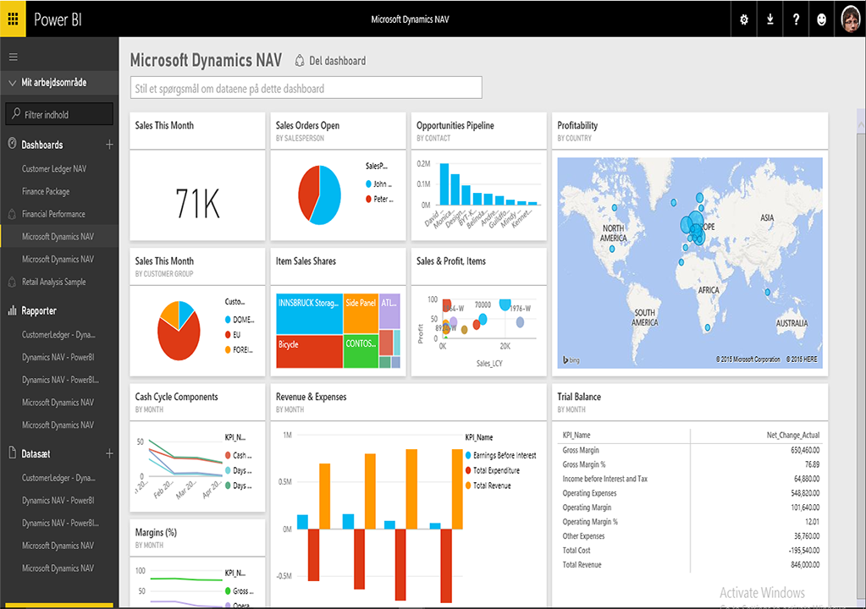Open the Financial Performance dashboard
This screenshot has width=866, height=609.
(x=53, y=214)
